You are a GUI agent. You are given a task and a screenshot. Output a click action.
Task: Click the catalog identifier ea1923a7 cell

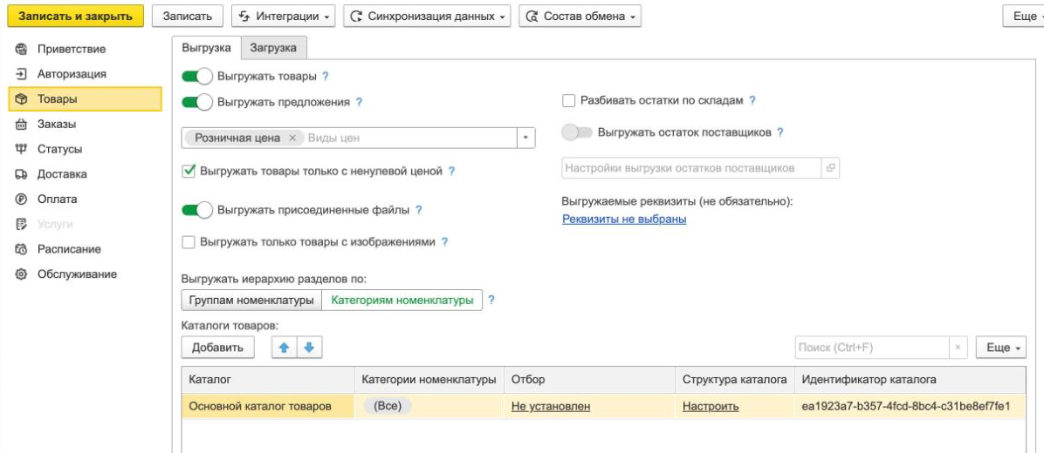coord(910,407)
